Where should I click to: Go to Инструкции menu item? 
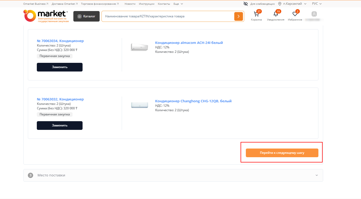[x=147, y=4]
